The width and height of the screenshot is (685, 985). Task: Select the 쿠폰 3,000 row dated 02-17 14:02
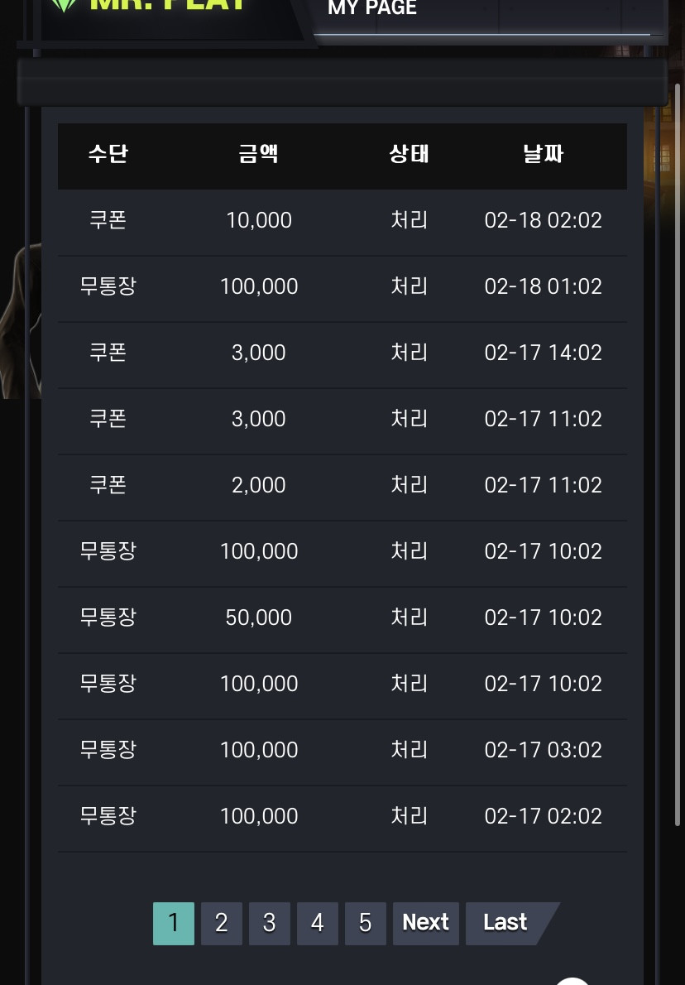click(342, 353)
